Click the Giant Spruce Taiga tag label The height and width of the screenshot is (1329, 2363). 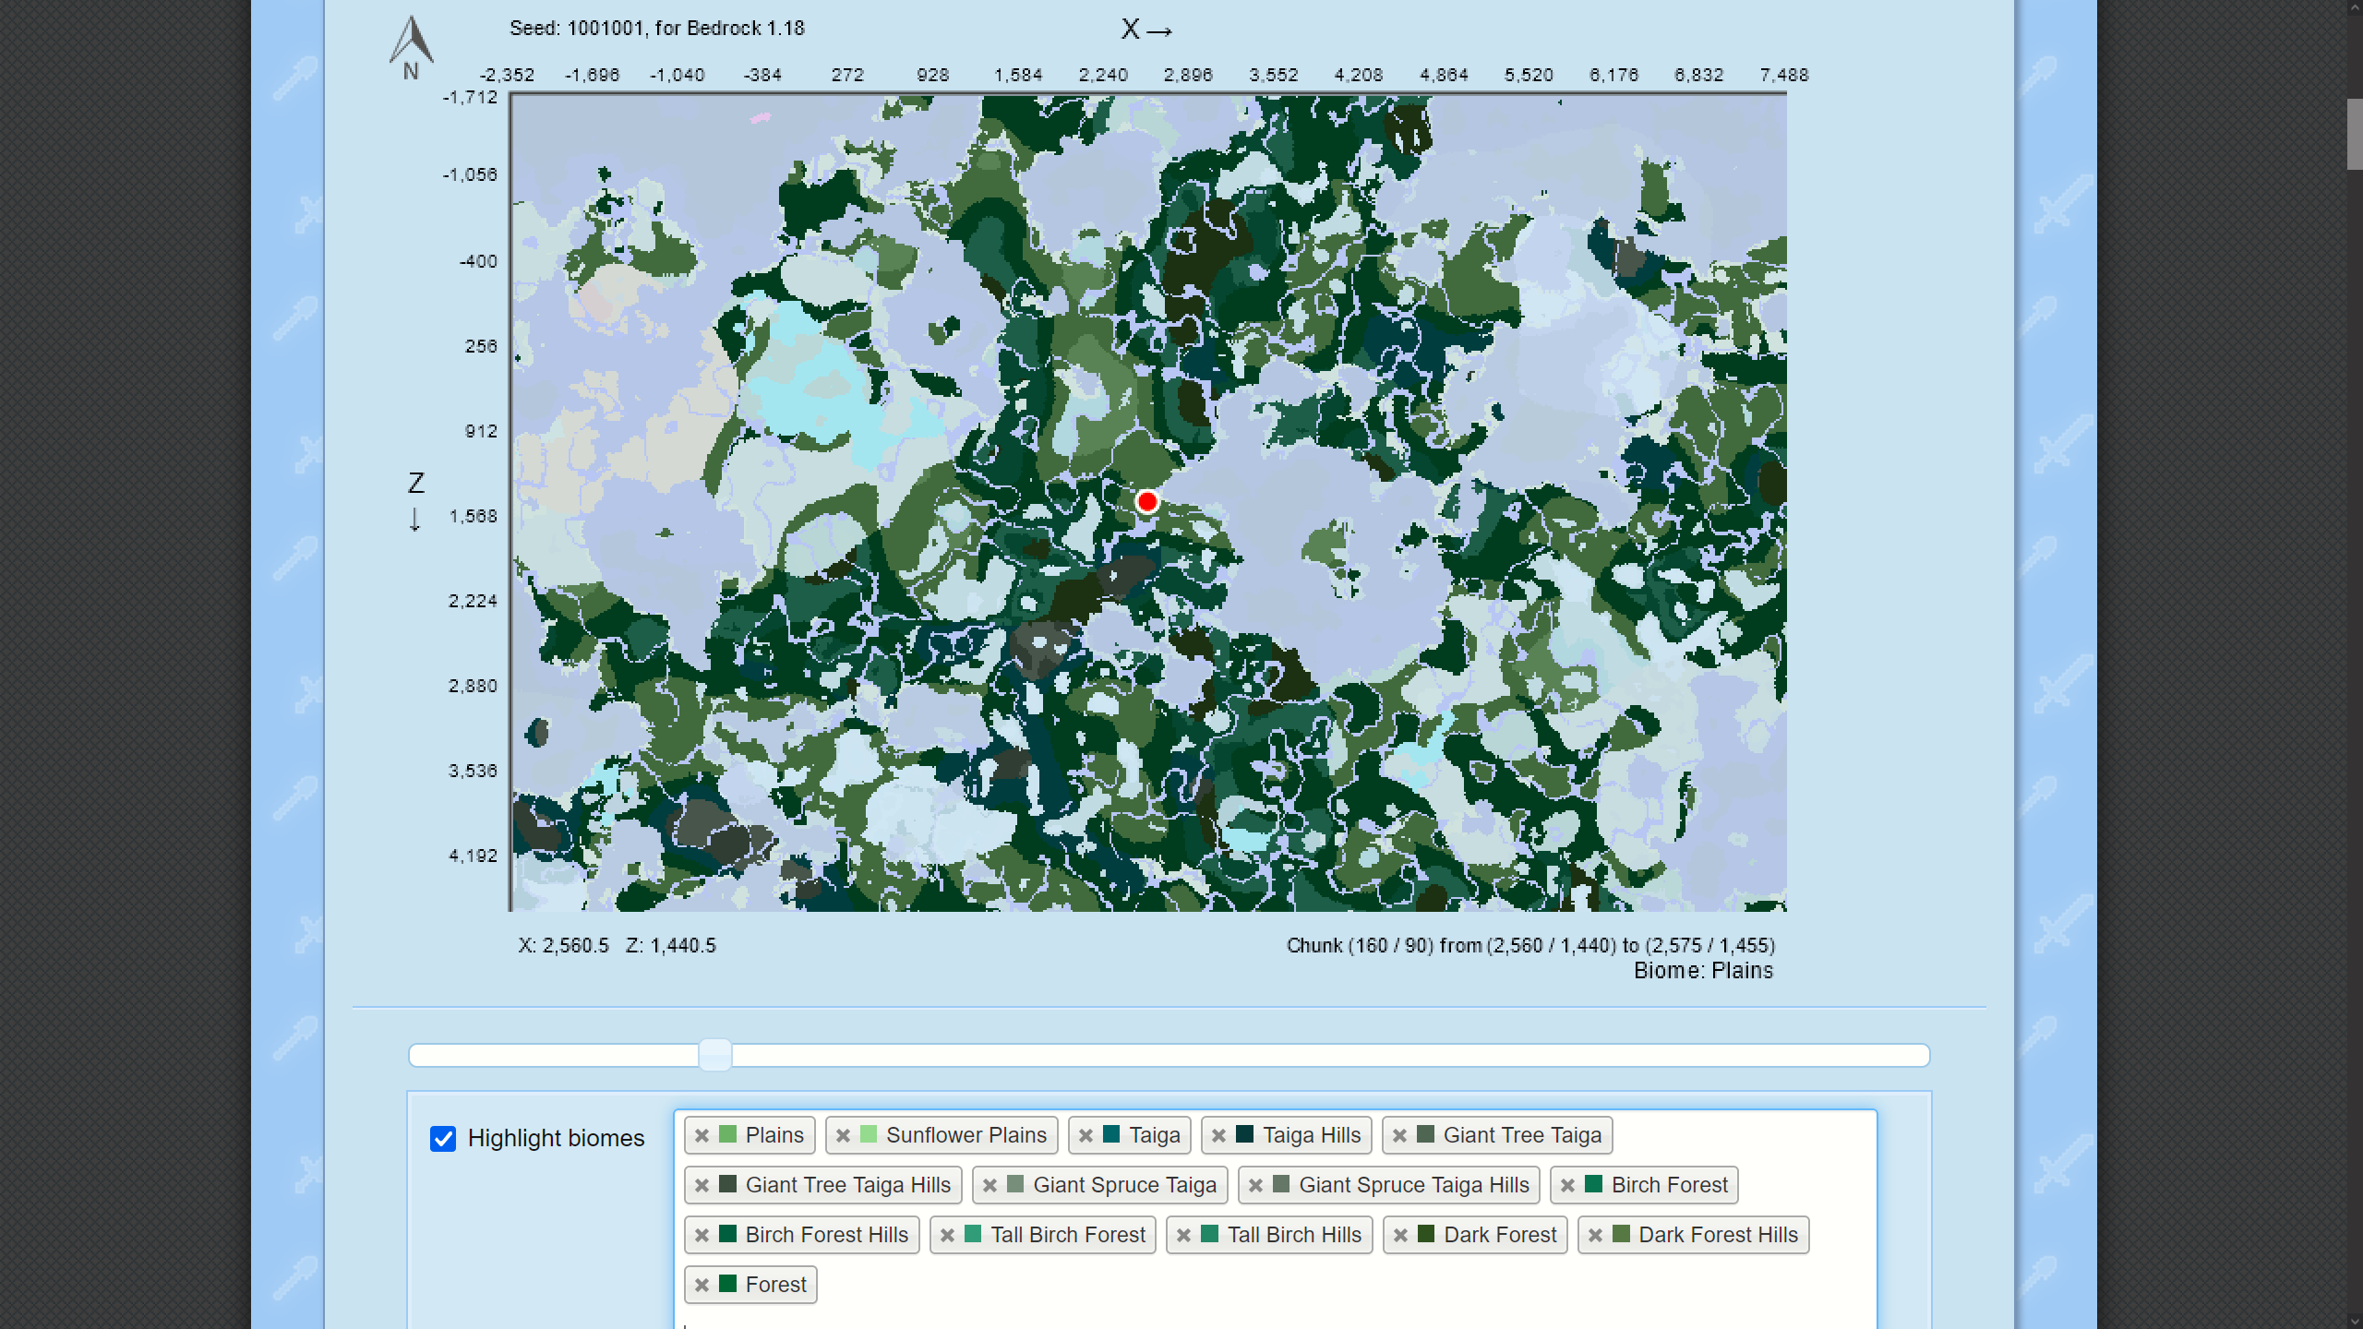(1123, 1186)
